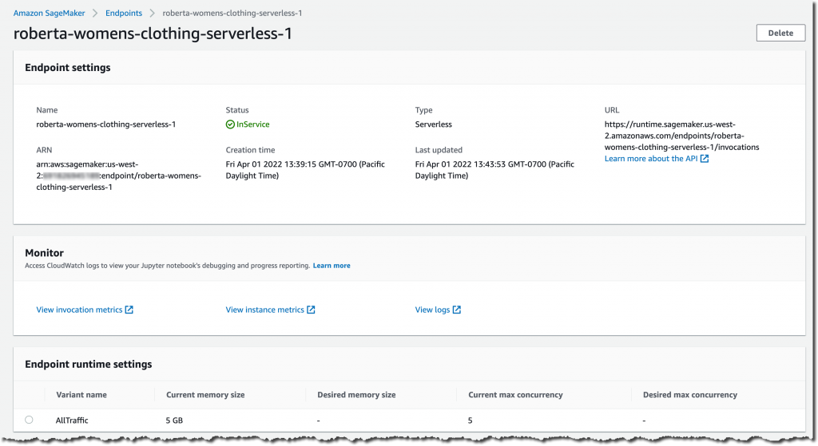Click the Current memory size column header
The width and height of the screenshot is (818, 446).
(x=205, y=395)
